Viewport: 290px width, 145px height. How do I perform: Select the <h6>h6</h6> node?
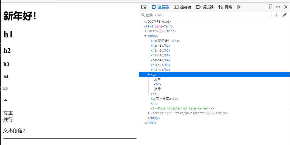coord(160,70)
